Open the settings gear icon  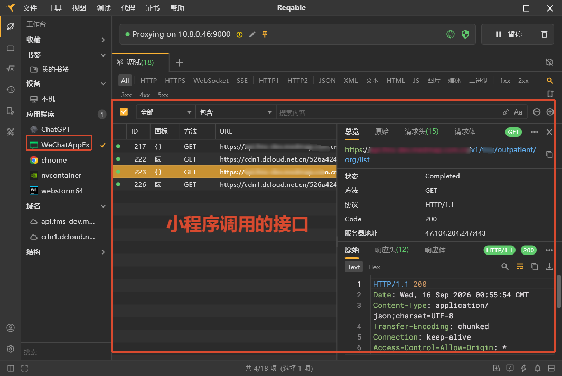click(x=11, y=349)
